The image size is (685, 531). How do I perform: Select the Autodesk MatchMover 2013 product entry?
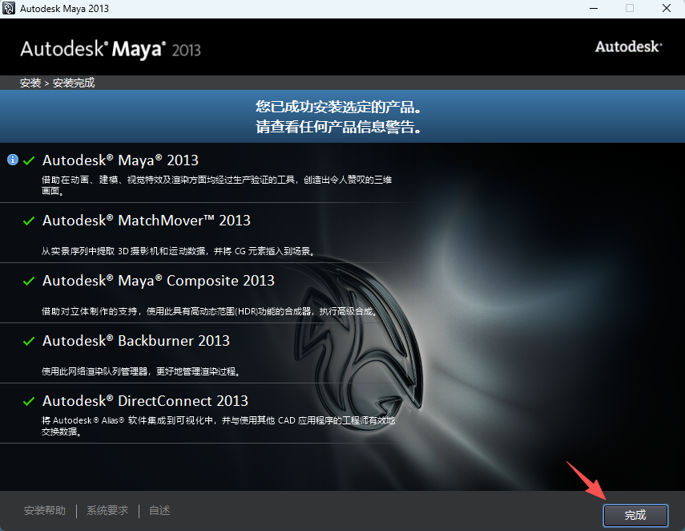pos(147,220)
